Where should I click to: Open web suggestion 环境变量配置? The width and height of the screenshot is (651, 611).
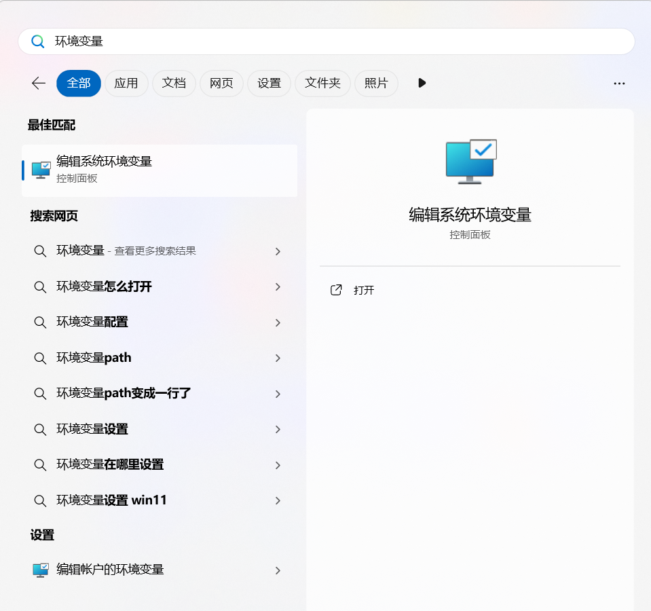(160, 322)
